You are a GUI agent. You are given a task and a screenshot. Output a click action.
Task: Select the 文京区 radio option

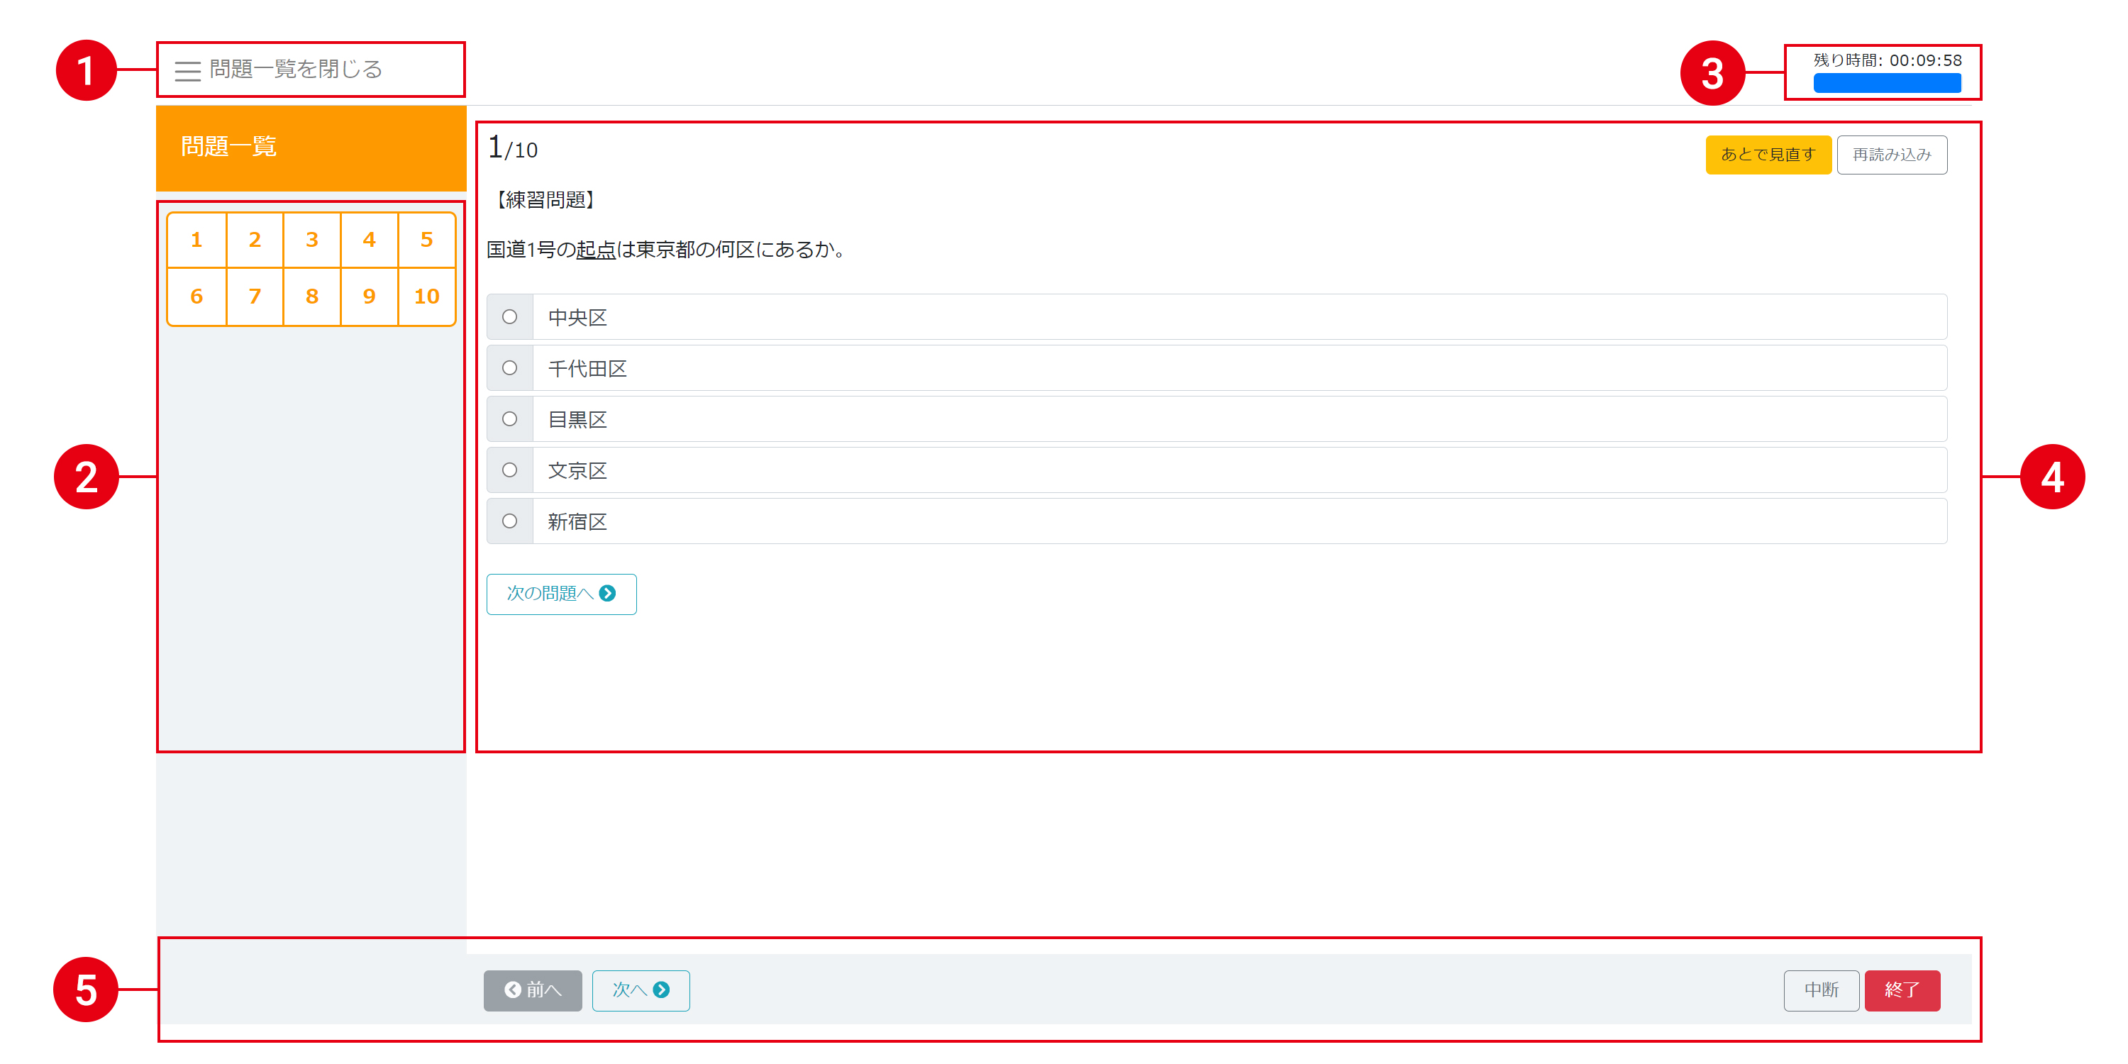510,470
